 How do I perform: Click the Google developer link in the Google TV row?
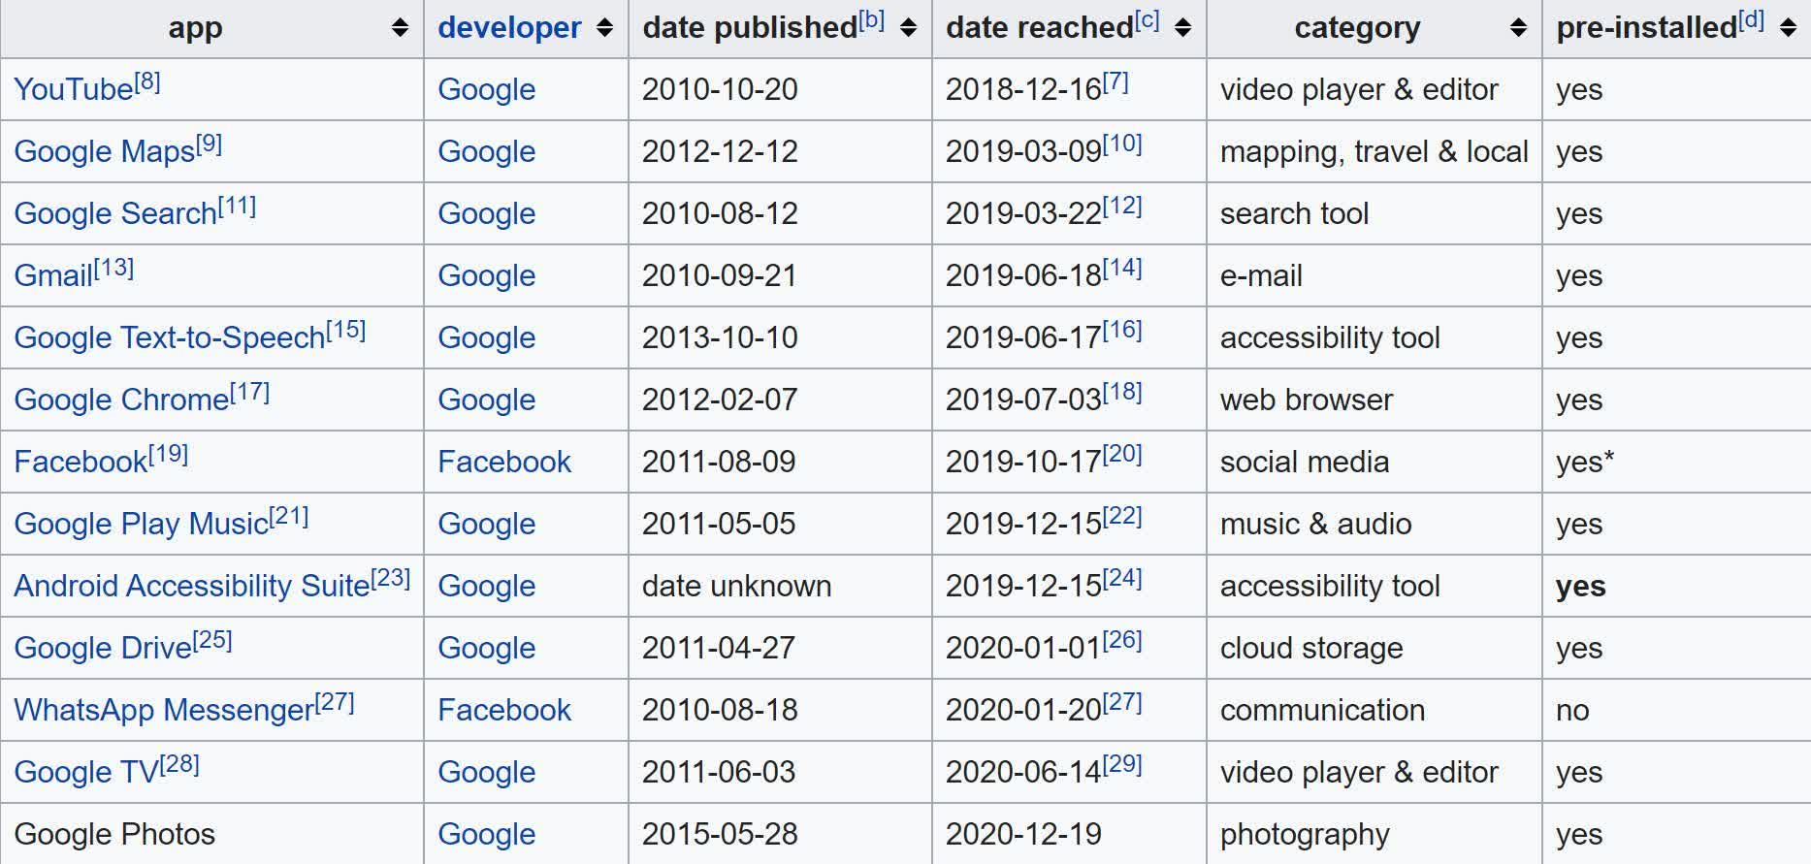[x=487, y=772]
